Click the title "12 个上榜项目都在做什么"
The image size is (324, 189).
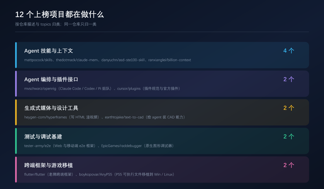tap(59, 14)
